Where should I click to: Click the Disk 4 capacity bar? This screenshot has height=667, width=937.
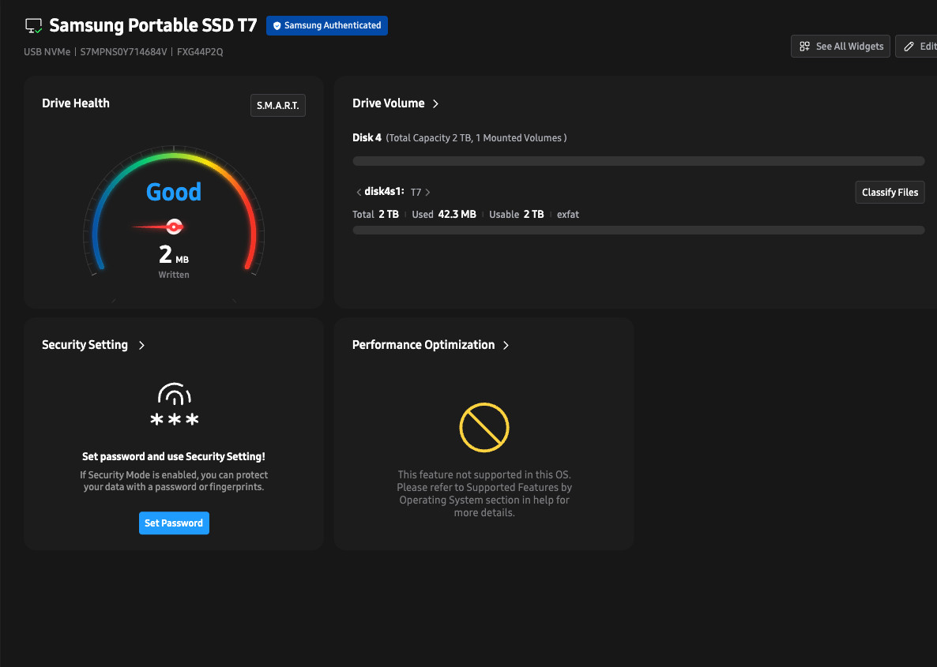pyautogui.click(x=638, y=161)
